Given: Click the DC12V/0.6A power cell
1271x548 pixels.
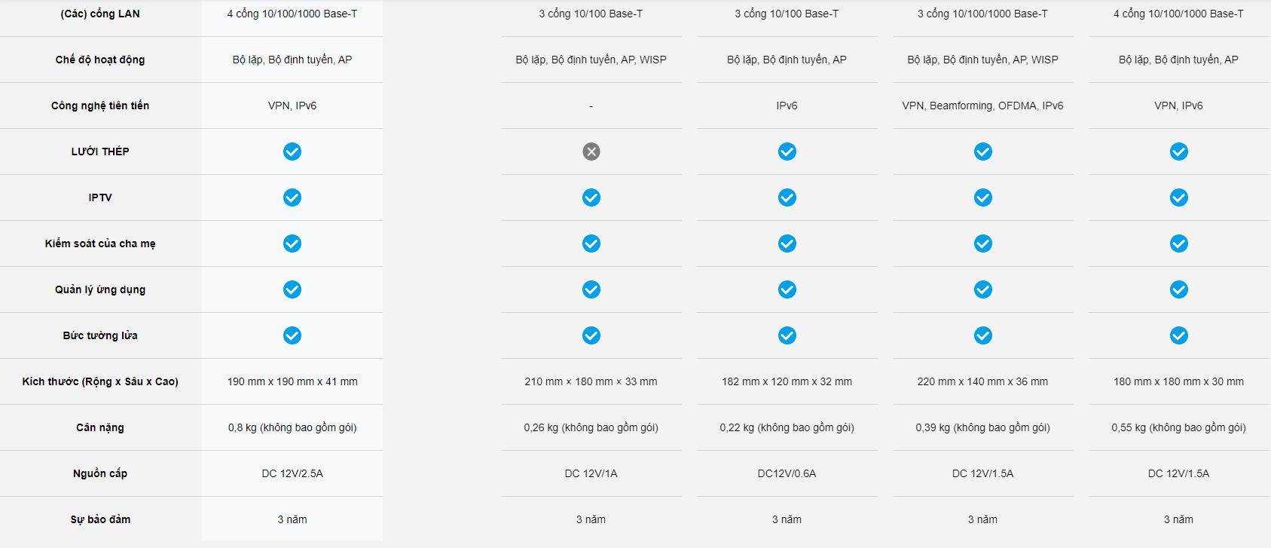Looking at the screenshot, I should pyautogui.click(x=787, y=473).
